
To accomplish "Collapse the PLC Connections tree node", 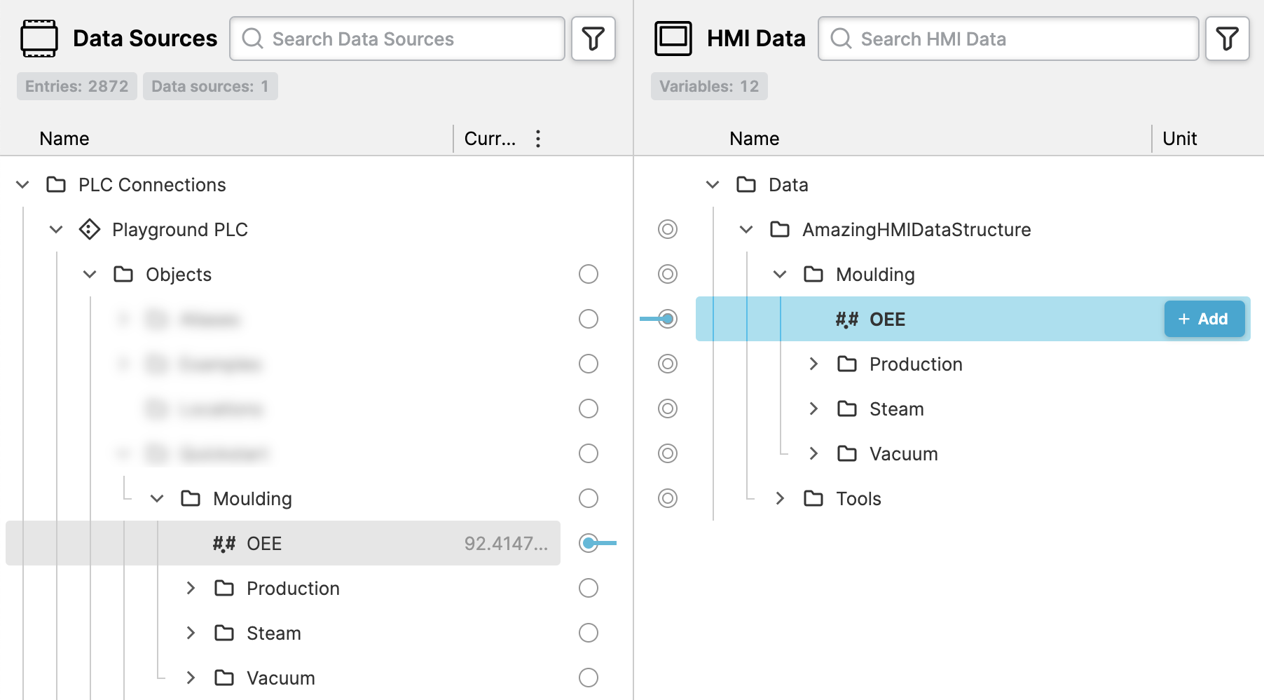I will (x=23, y=185).
